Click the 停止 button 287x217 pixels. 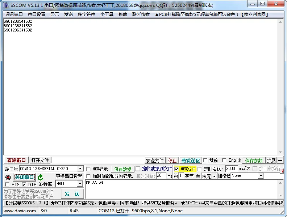172,161
